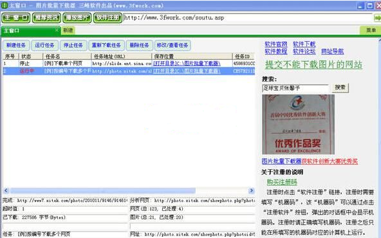Minimize the window
The height and width of the screenshot is (238, 381).
point(360,6)
